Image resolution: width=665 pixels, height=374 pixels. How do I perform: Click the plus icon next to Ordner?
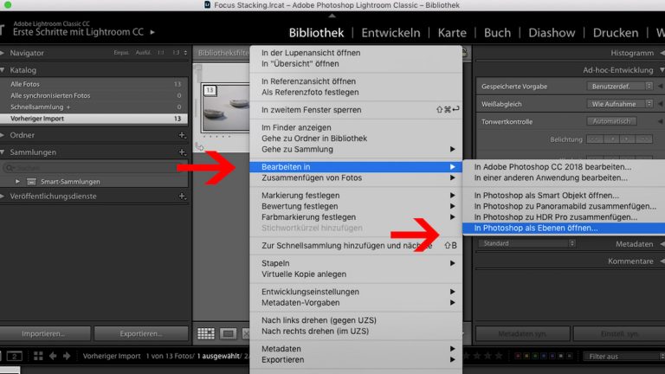(x=181, y=135)
